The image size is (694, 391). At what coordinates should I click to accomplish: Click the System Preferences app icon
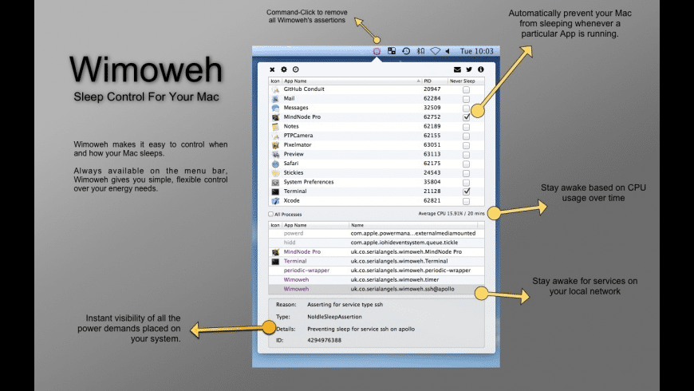pos(275,183)
